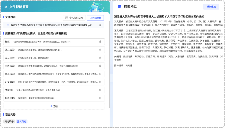Delete the 标题 summary element

point(100,41)
